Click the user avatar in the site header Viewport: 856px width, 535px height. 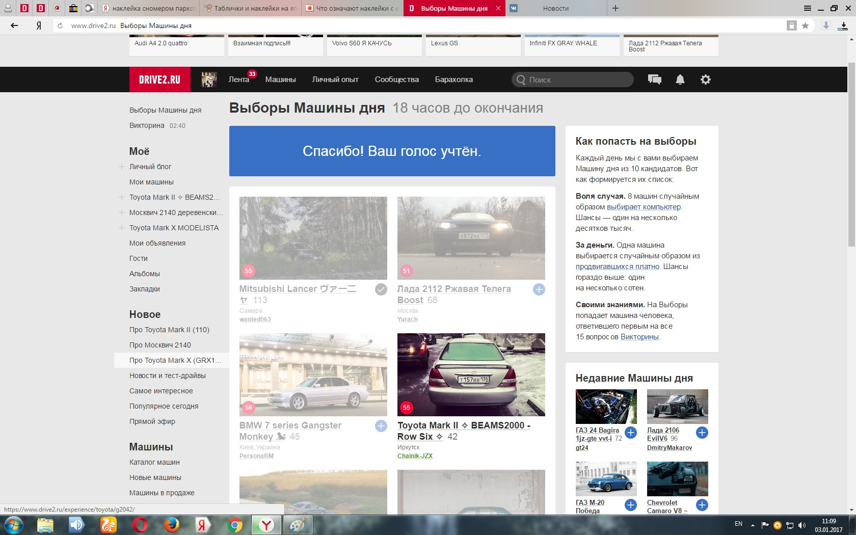click(x=209, y=79)
